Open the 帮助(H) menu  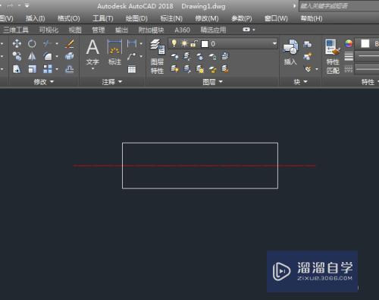point(312,18)
